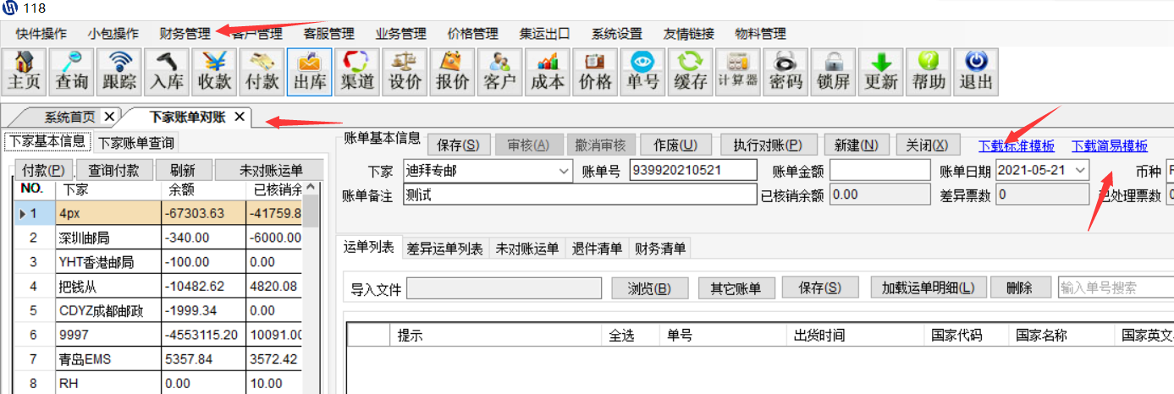
Task: Open the 财务管理 menu
Action: point(185,34)
